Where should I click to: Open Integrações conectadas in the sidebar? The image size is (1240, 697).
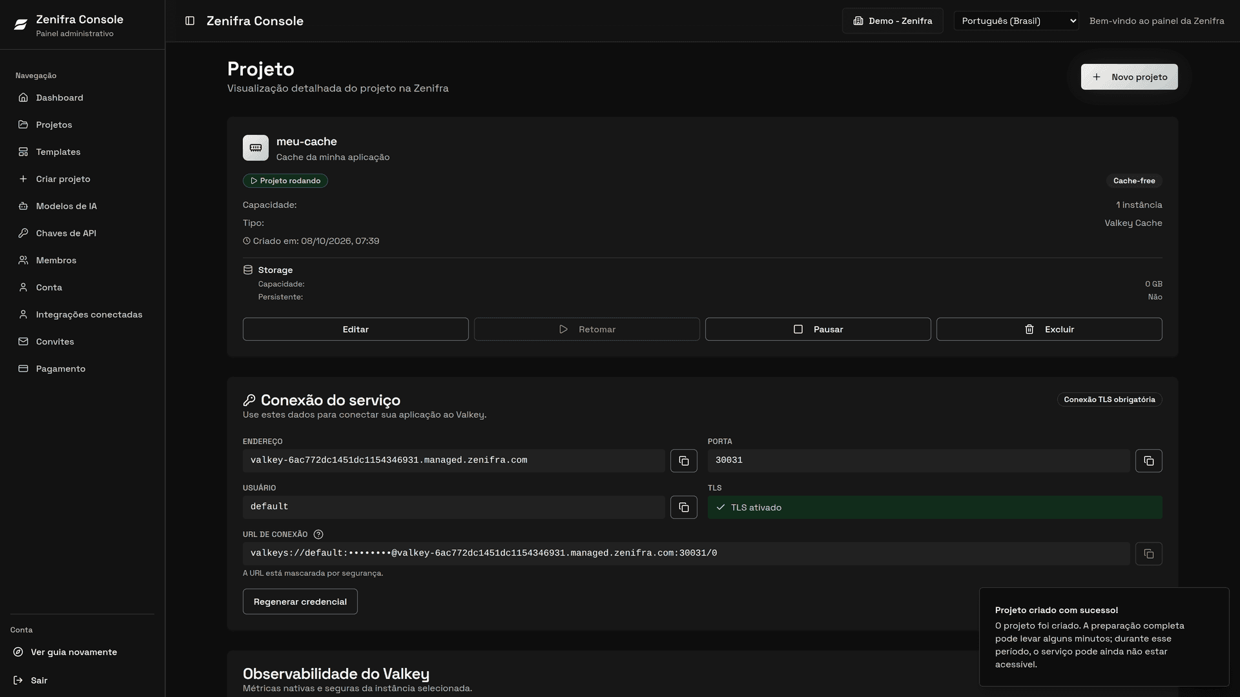83,314
